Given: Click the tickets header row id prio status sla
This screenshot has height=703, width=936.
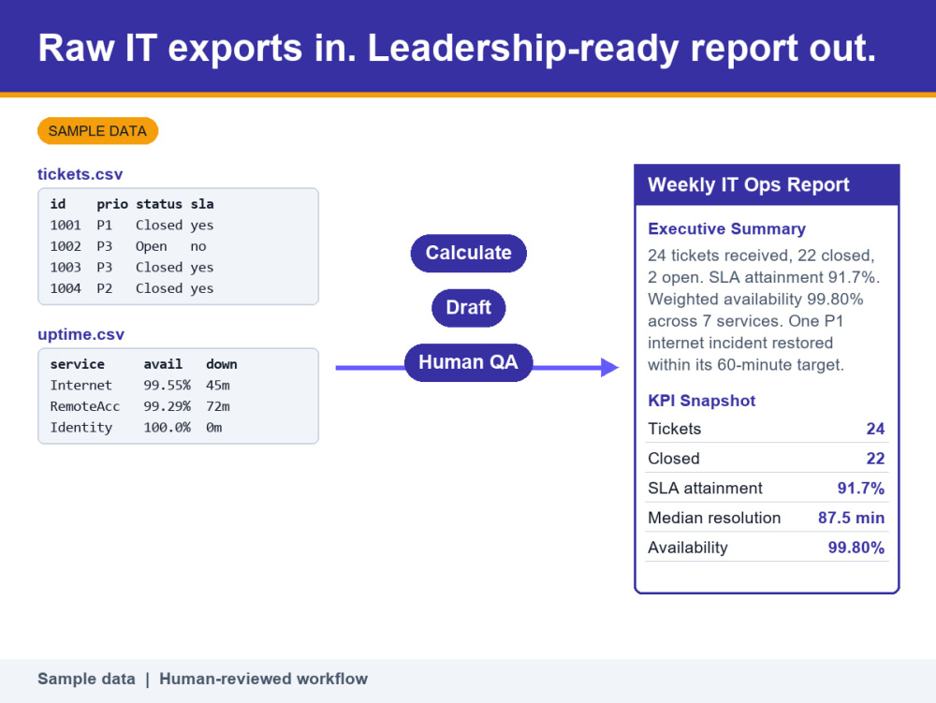Looking at the screenshot, I should (131, 204).
